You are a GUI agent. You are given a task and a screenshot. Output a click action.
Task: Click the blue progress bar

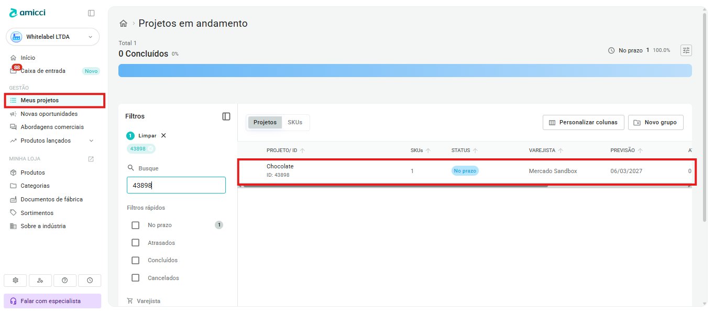tap(405, 71)
